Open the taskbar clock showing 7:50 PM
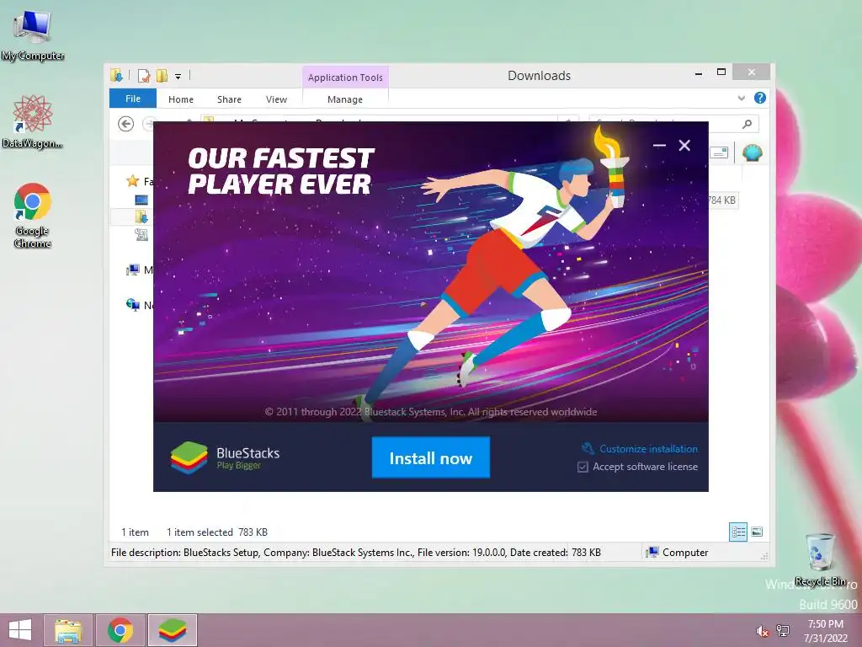Screen dimensions: 862x647 point(826,631)
